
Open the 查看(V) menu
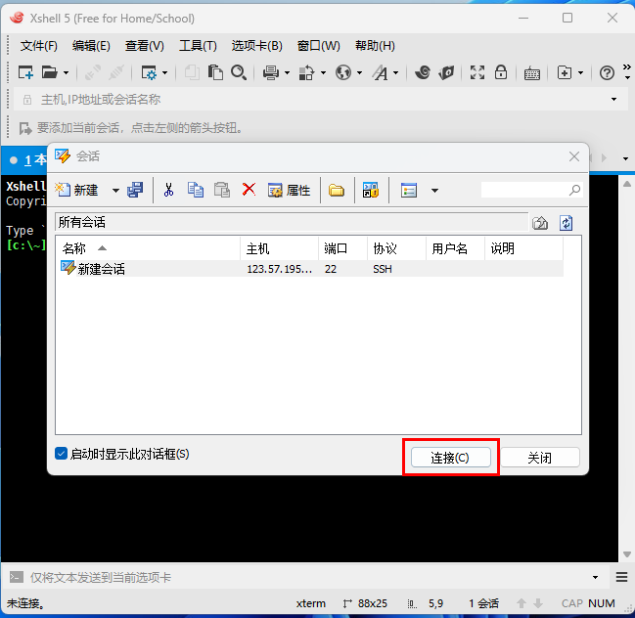(x=145, y=46)
